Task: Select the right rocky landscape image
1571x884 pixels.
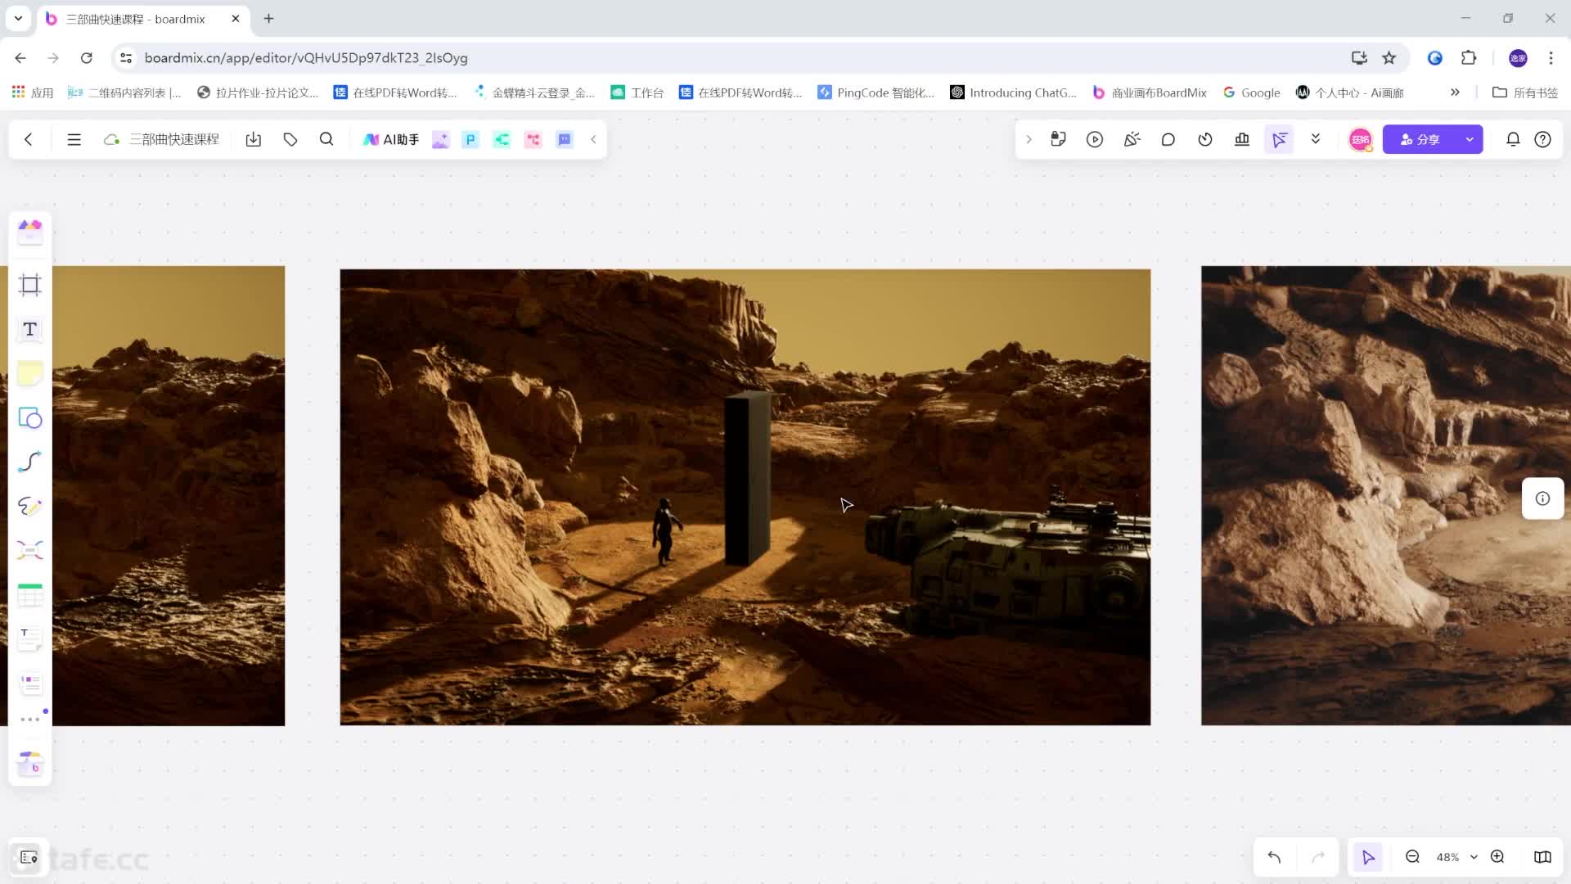Action: (1385, 495)
